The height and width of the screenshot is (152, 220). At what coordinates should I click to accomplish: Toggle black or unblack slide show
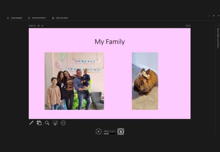pos(55,123)
